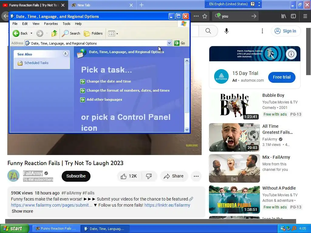Open the Windows Start menu

[14, 228]
